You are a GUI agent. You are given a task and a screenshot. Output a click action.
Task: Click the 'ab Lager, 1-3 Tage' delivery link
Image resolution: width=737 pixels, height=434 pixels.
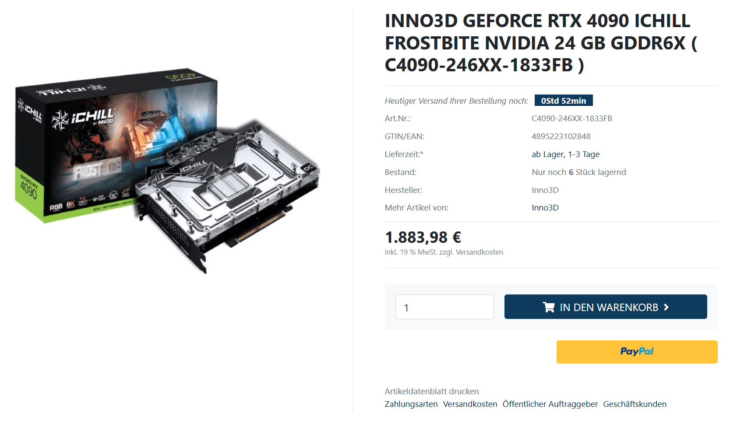[565, 154]
